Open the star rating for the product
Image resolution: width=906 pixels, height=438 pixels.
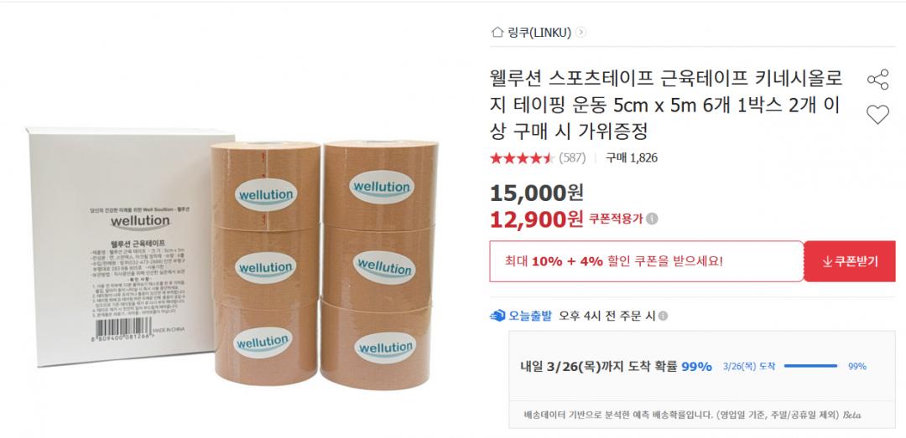[522, 158]
